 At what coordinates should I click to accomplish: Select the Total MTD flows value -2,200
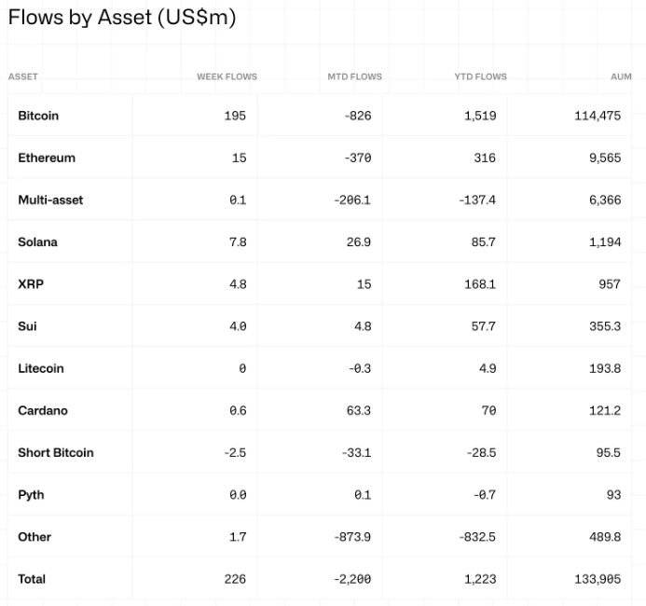tap(352, 579)
